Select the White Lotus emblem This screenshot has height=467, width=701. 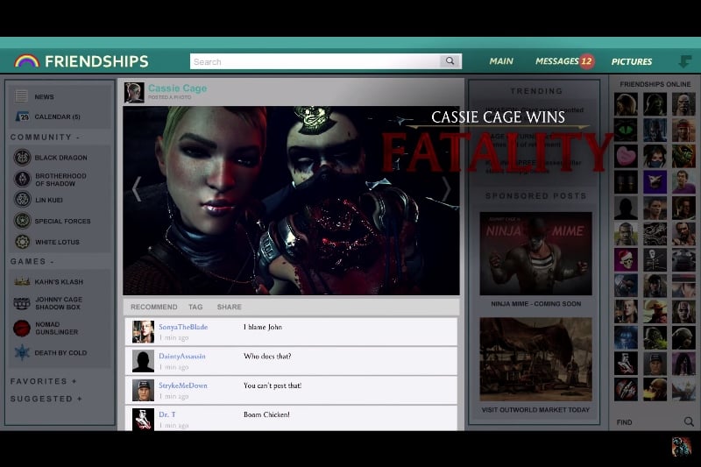point(22,242)
